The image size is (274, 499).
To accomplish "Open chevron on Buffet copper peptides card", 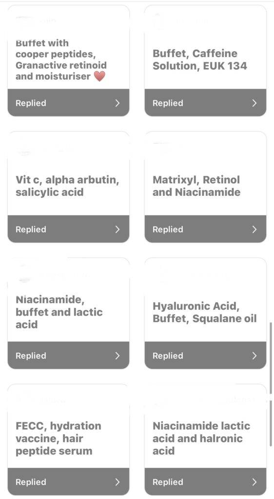I will coord(117,103).
